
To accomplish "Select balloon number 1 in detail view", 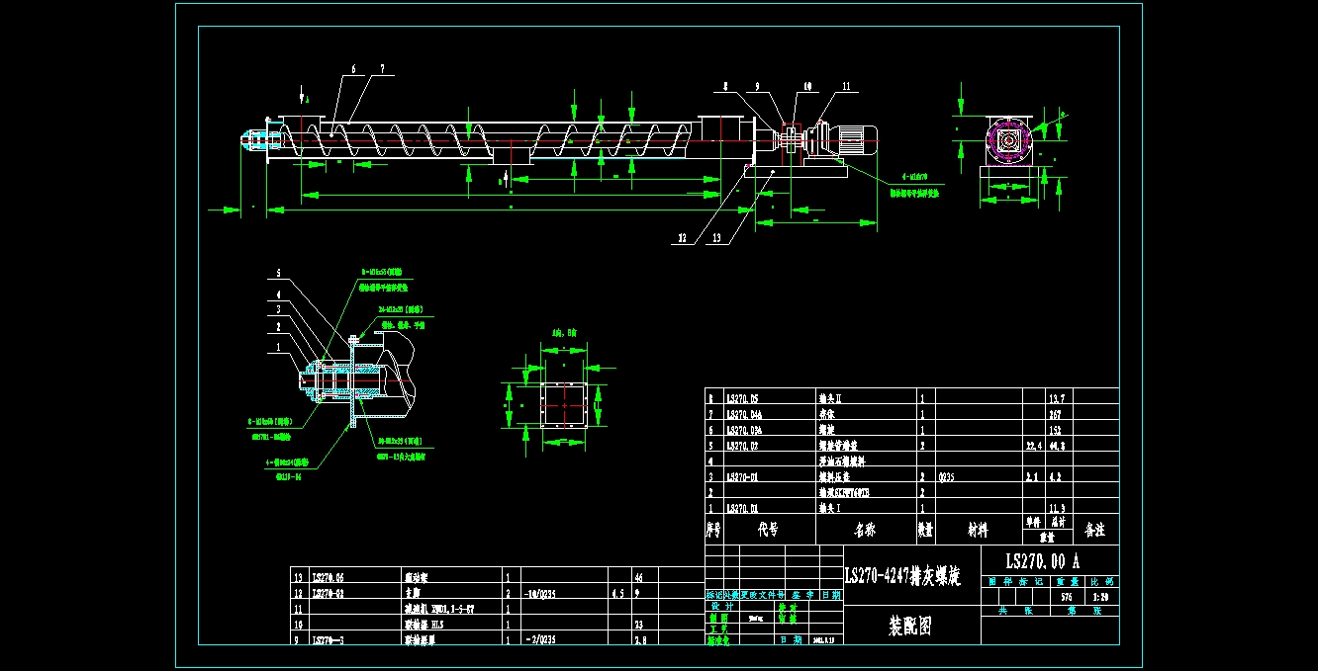I will [278, 347].
